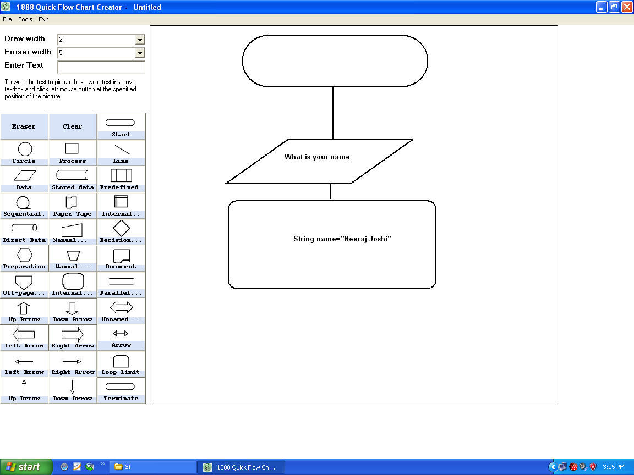Select the Stored data shape
Viewport: 634px width, 475px height.
coord(73,179)
